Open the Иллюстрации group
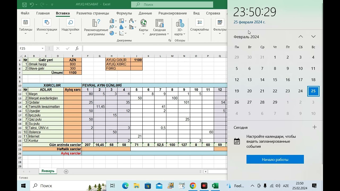 47,27
